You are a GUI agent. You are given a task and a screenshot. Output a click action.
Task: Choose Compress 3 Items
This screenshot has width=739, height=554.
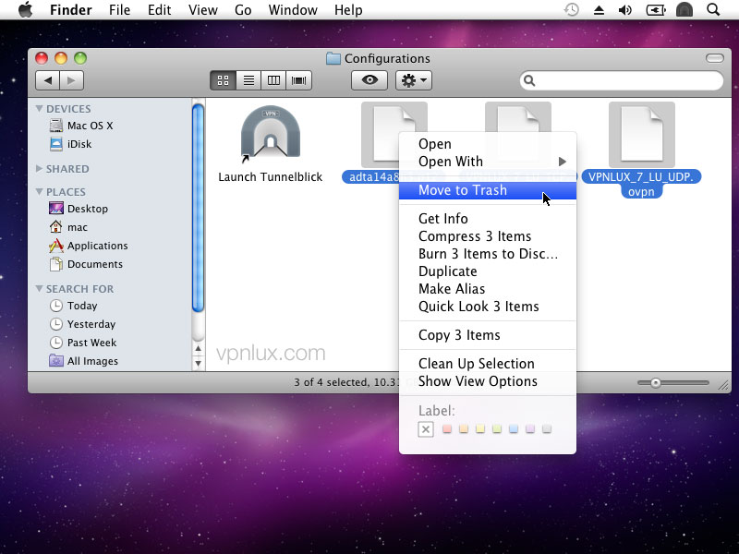click(488, 236)
